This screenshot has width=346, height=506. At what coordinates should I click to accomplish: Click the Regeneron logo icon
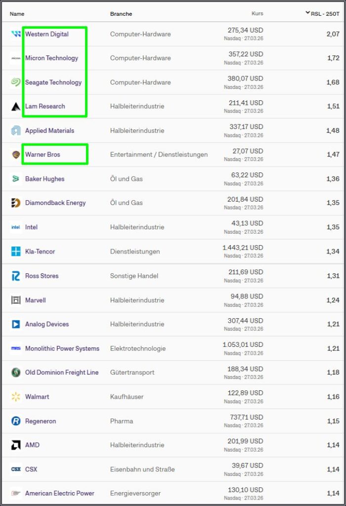(x=16, y=421)
